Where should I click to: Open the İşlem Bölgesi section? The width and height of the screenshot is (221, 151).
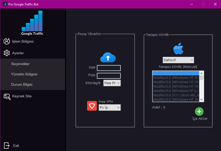click(23, 42)
